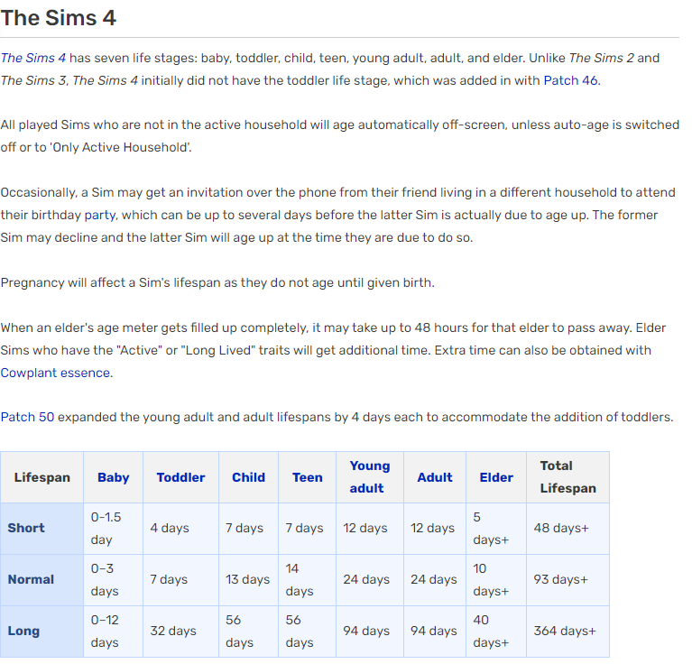
Task: Click the Sims 4 section heading
Action: click(59, 18)
